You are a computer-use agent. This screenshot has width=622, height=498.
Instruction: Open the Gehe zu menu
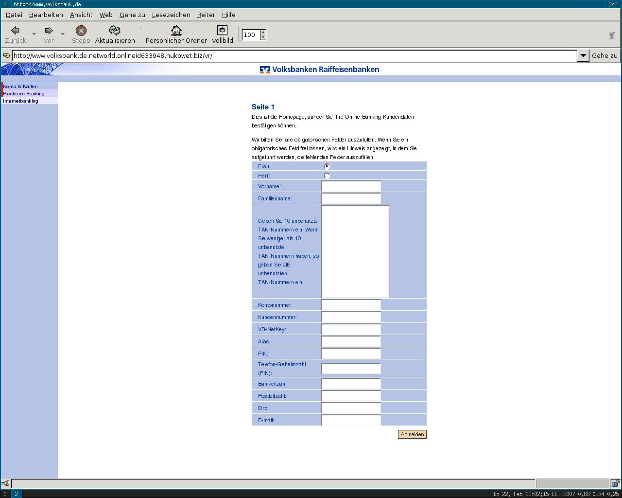(x=132, y=15)
